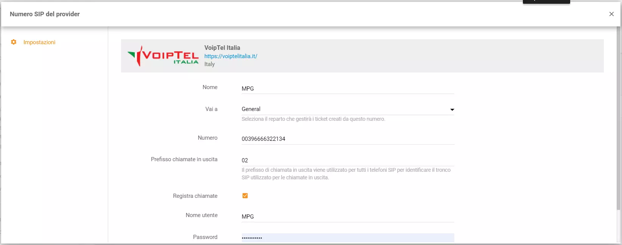Focus the Numero field with 00396666322134
The width and height of the screenshot is (622, 245).
(347, 139)
